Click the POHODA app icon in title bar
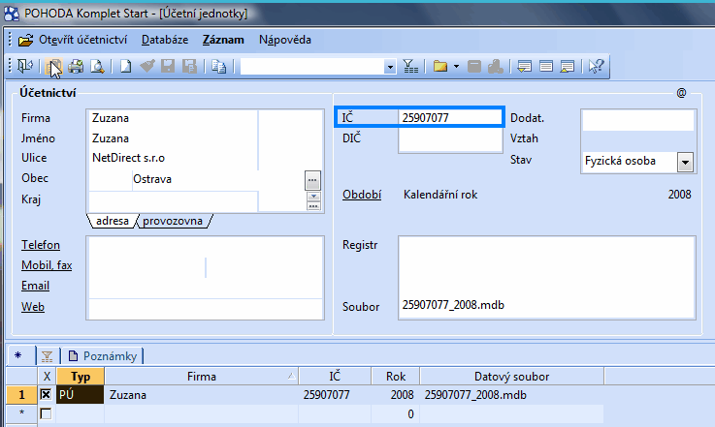 (x=11, y=14)
